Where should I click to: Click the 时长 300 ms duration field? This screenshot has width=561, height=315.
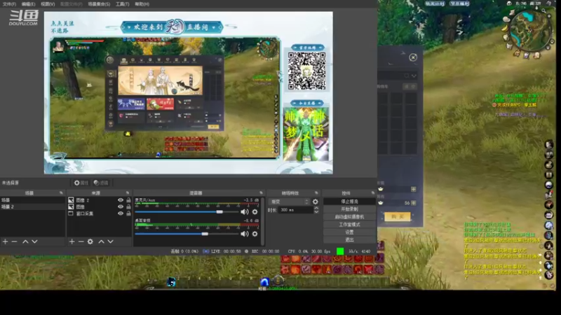(x=295, y=210)
